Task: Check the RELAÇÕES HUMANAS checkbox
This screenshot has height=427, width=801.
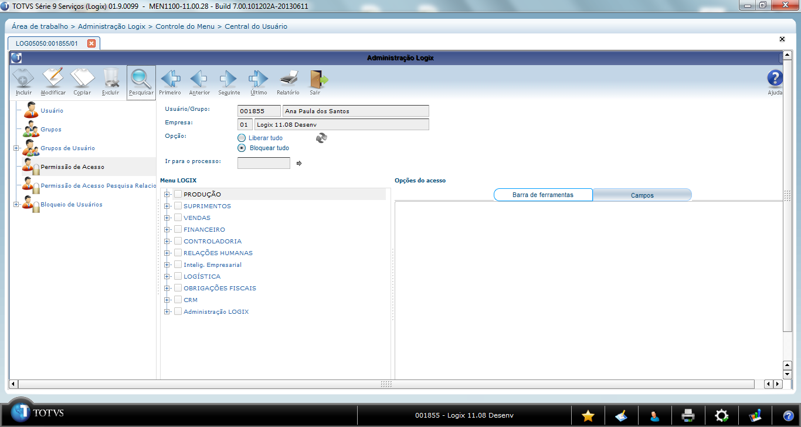Action: 178,253
